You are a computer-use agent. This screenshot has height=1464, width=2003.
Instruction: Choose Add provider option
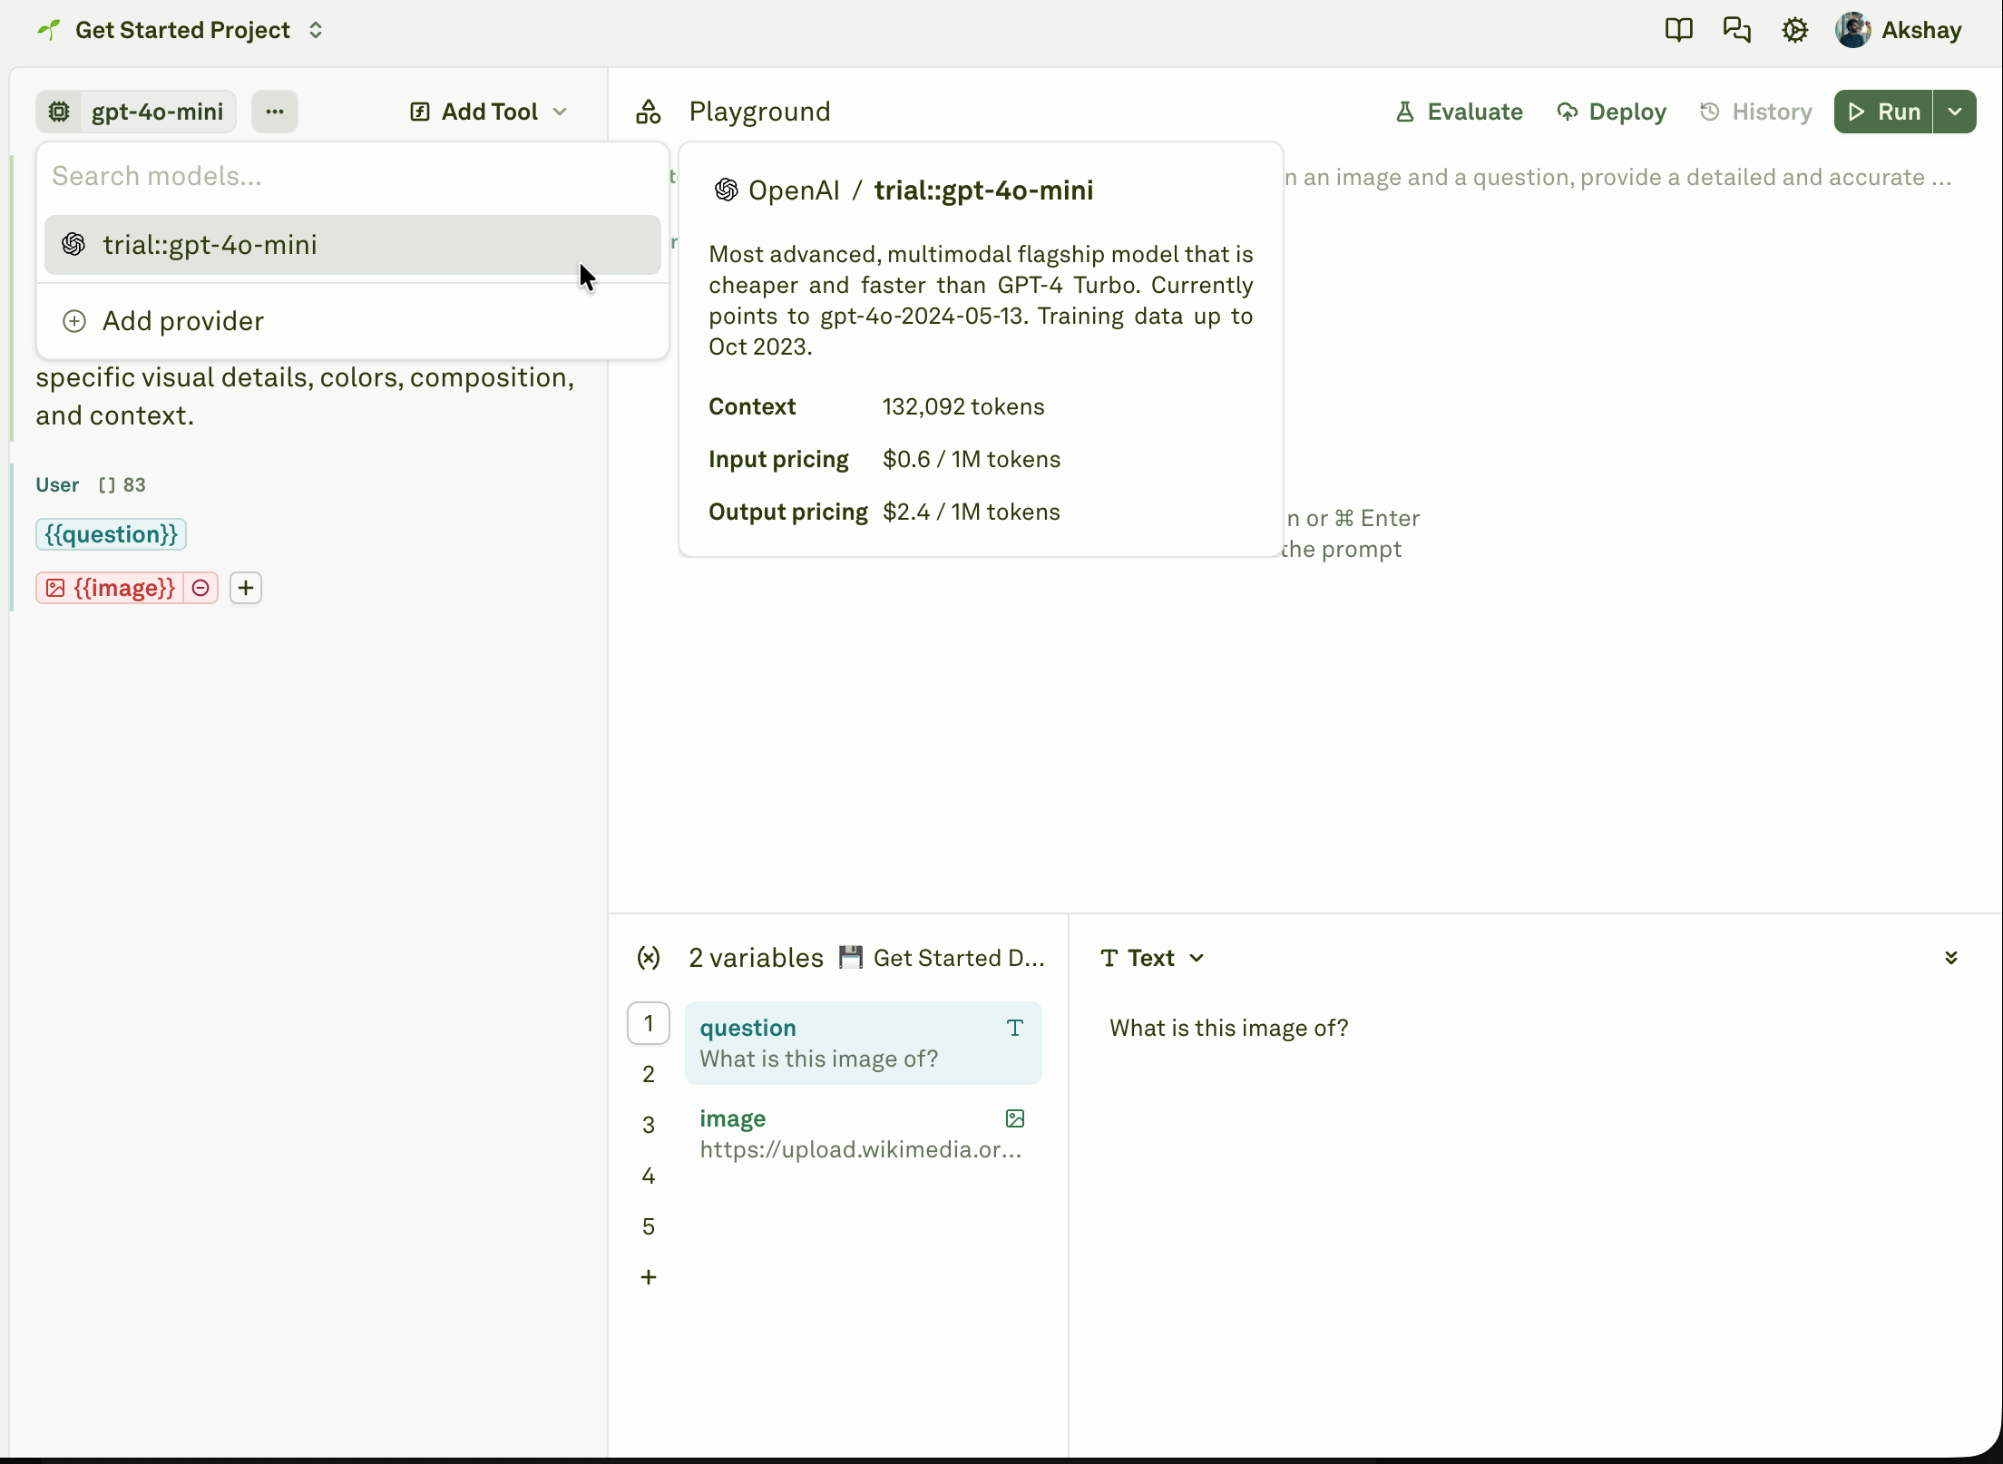click(353, 321)
